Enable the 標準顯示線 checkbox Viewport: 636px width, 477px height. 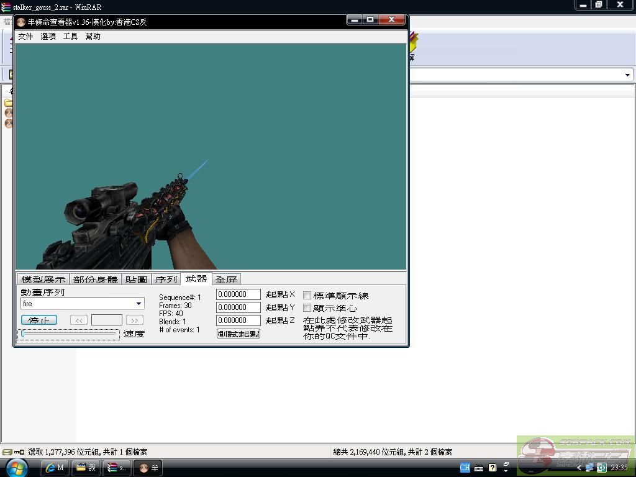pos(307,295)
